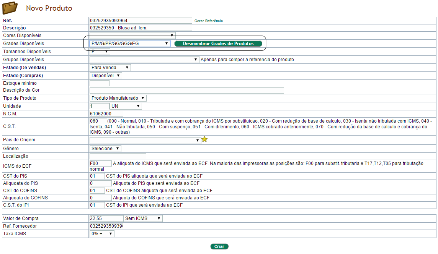Screen dimensions: 438x254
Task: Click the C.S.T. do IPI field
Action: pyautogui.click(x=97, y=205)
